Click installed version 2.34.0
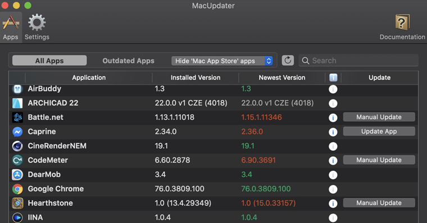 pos(166,132)
